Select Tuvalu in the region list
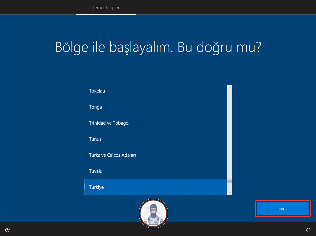The image size is (316, 236). [x=156, y=171]
